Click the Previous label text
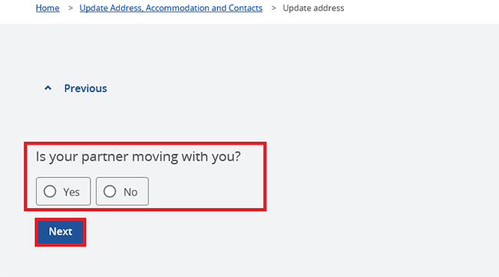This screenshot has width=499, height=277. (x=85, y=88)
